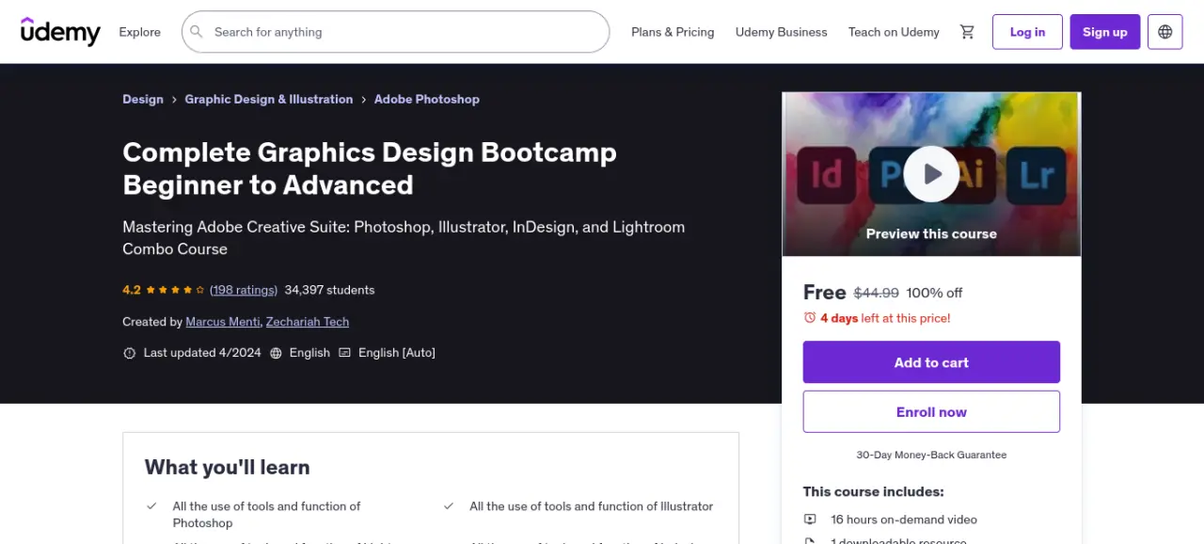This screenshot has width=1204, height=544.
Task: Click the closed captions icon
Action: 344,353
